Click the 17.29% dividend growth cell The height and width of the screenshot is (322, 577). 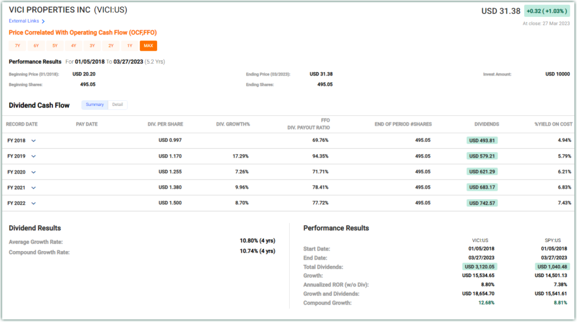[x=241, y=156]
